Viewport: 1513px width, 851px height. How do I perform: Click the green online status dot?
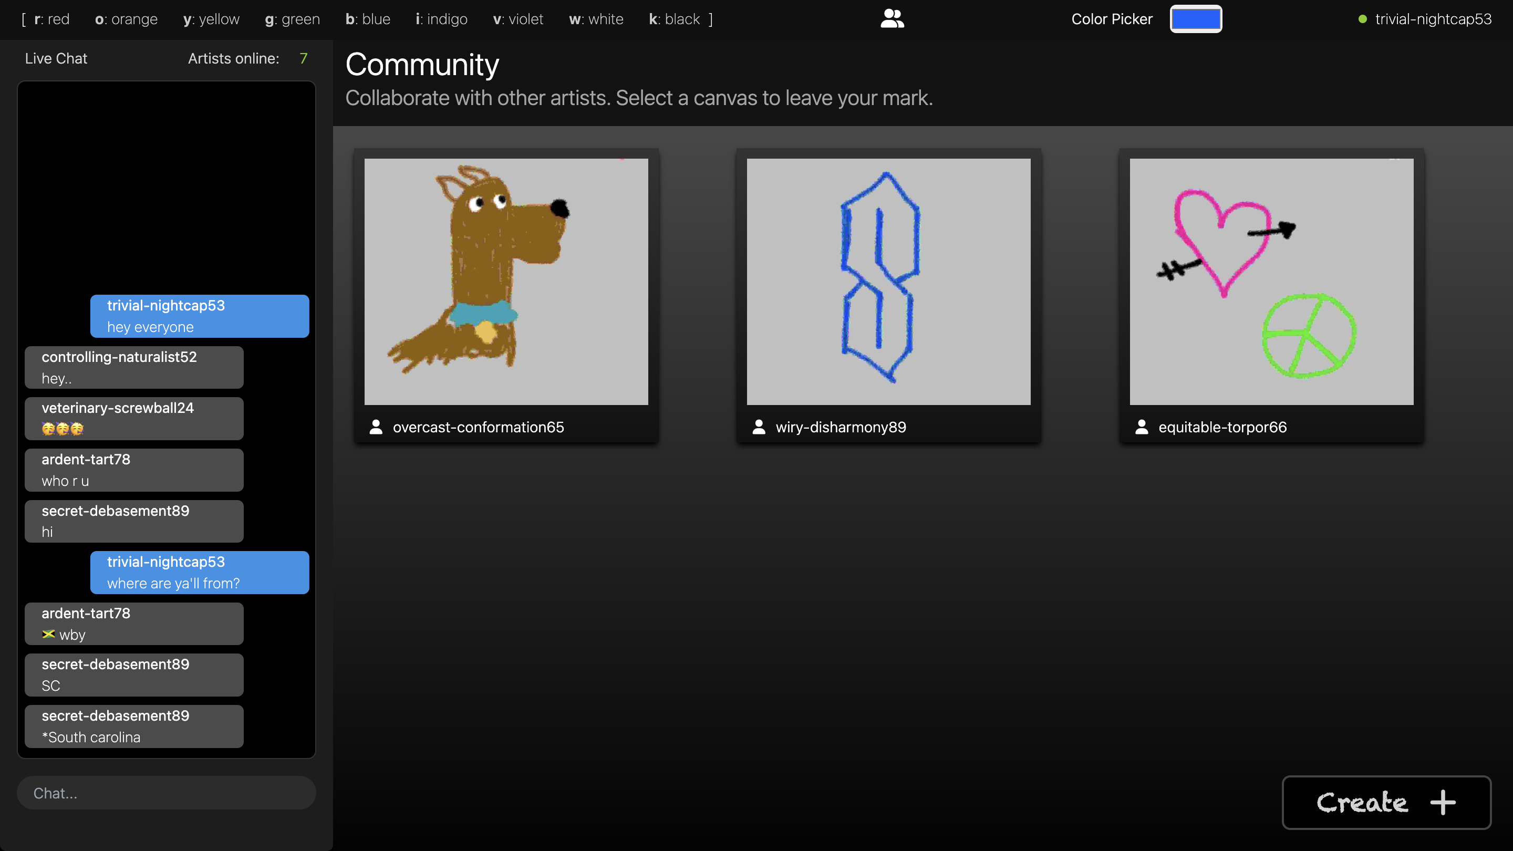1363,19
